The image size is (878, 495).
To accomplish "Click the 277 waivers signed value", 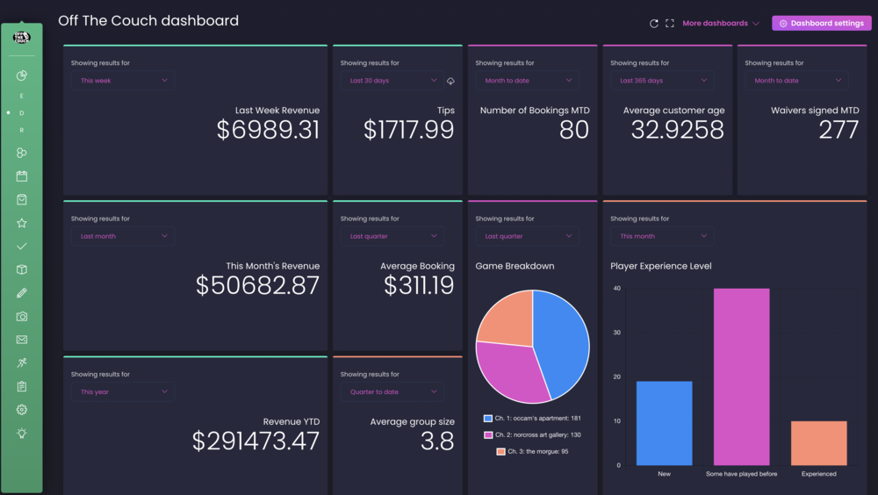I will pos(838,130).
